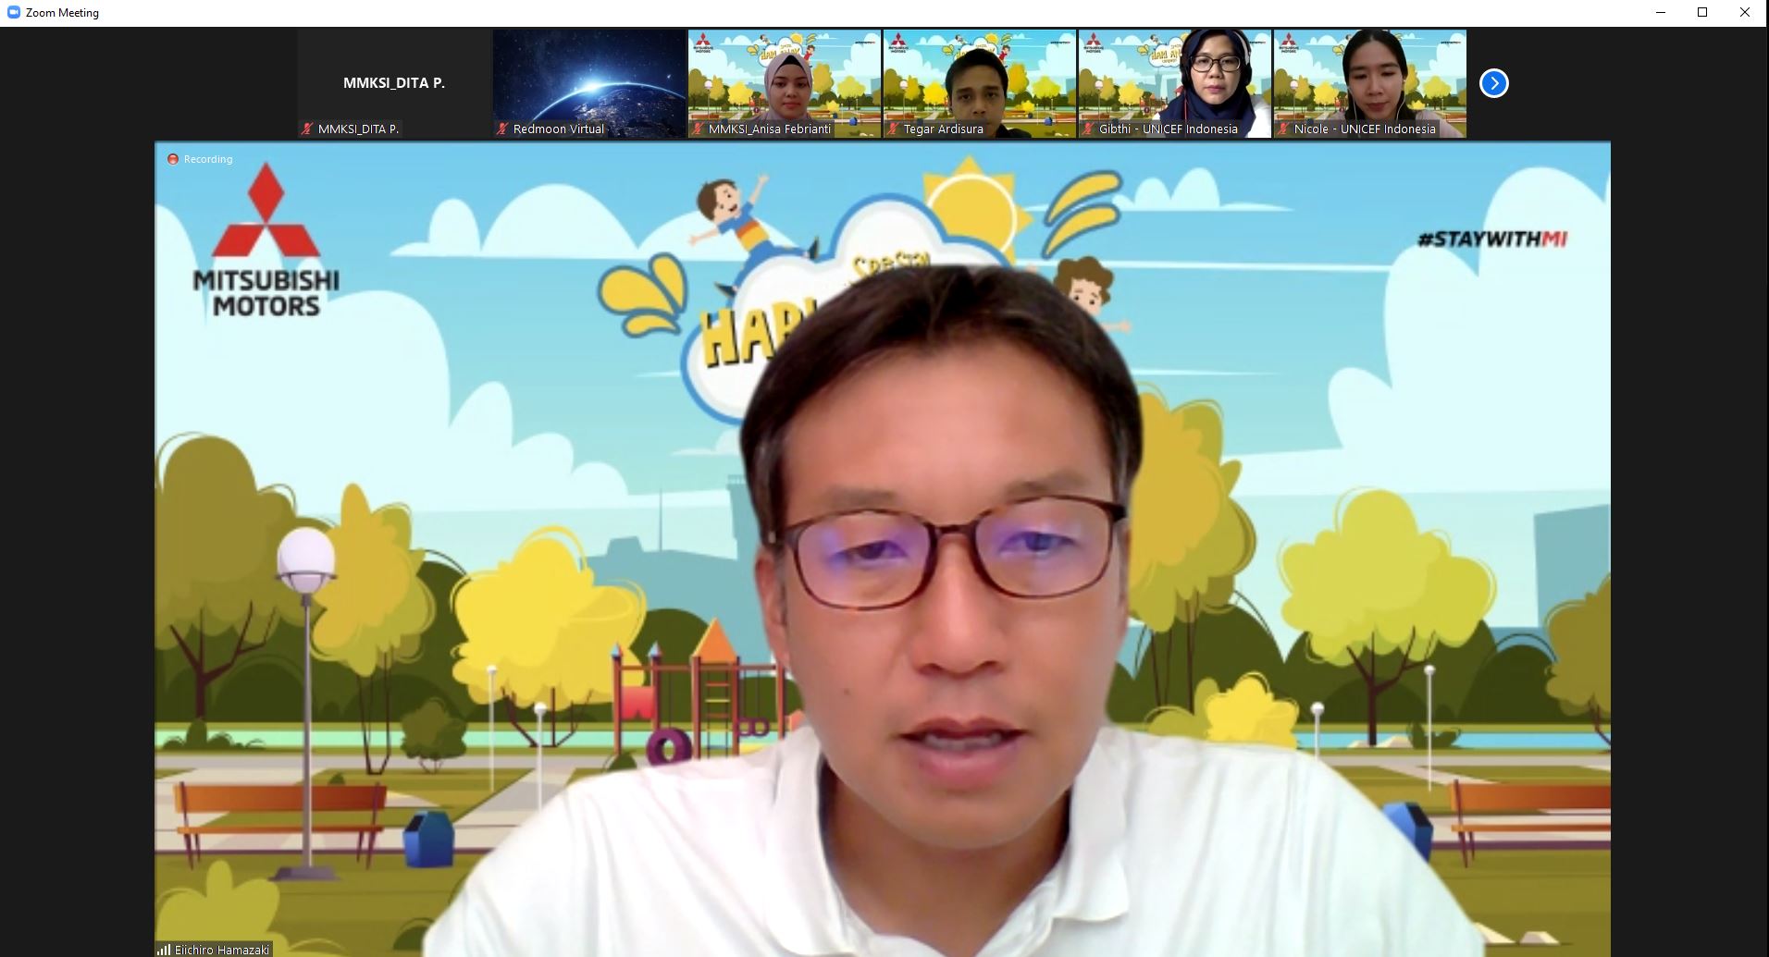
Task: Click the Zoom logo in title bar
Action: [13, 12]
